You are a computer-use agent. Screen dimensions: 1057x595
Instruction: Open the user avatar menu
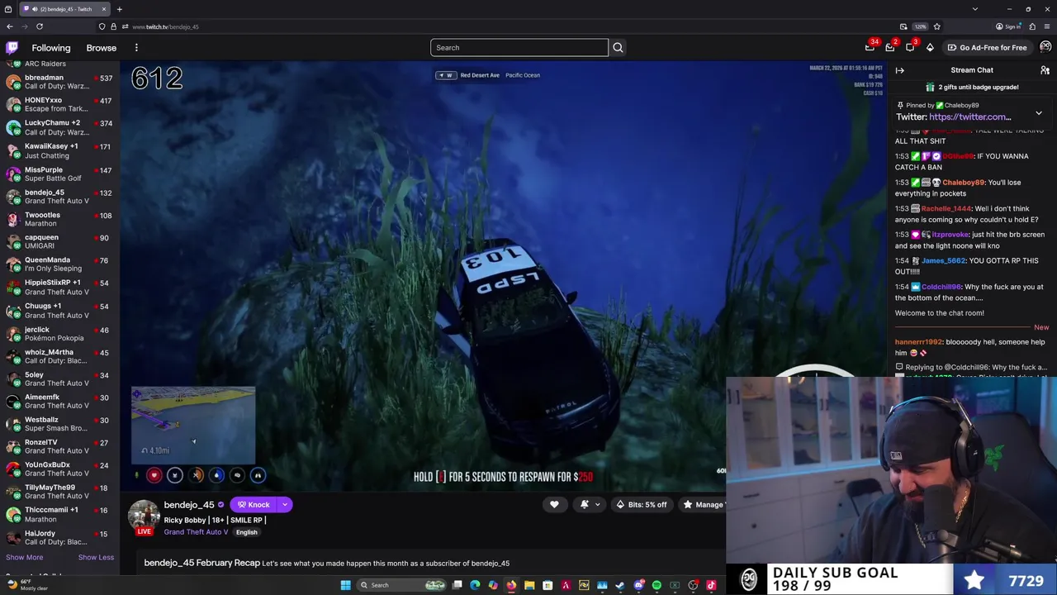pos(1045,47)
